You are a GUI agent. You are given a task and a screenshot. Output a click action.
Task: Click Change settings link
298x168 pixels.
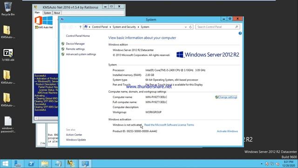tap(227, 97)
